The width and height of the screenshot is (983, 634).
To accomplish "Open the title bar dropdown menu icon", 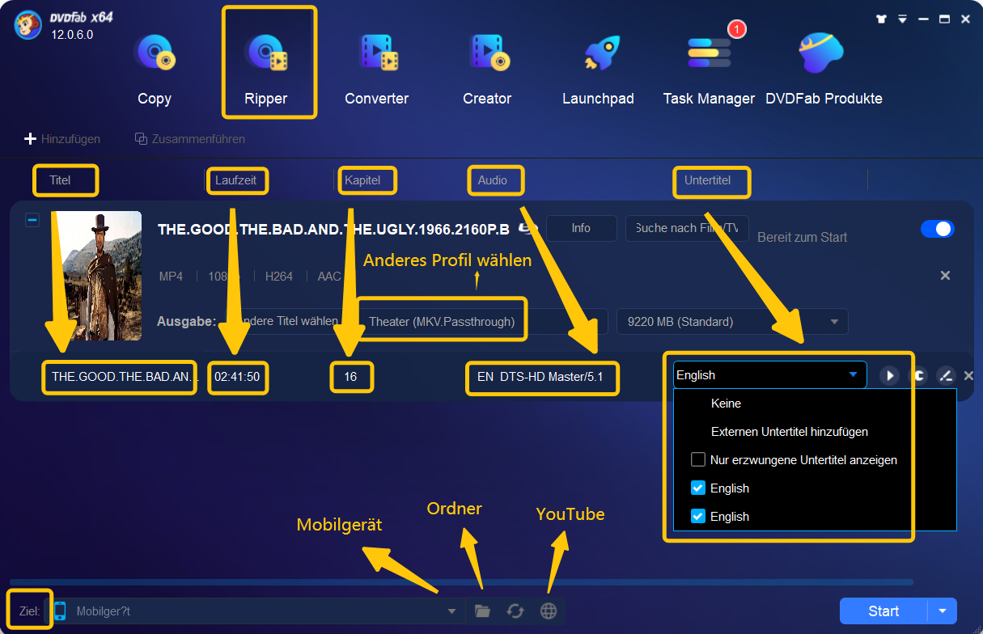I will [903, 19].
